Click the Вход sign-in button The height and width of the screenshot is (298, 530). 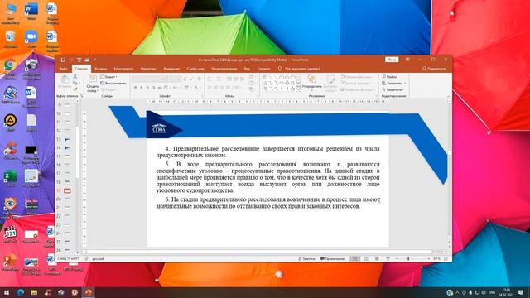coord(392,60)
